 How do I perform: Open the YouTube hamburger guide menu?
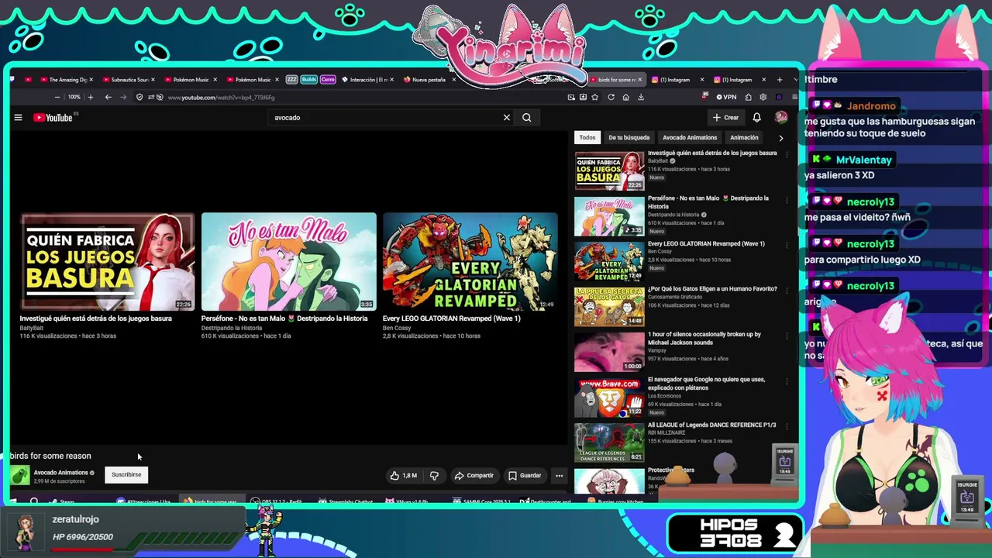click(x=18, y=118)
